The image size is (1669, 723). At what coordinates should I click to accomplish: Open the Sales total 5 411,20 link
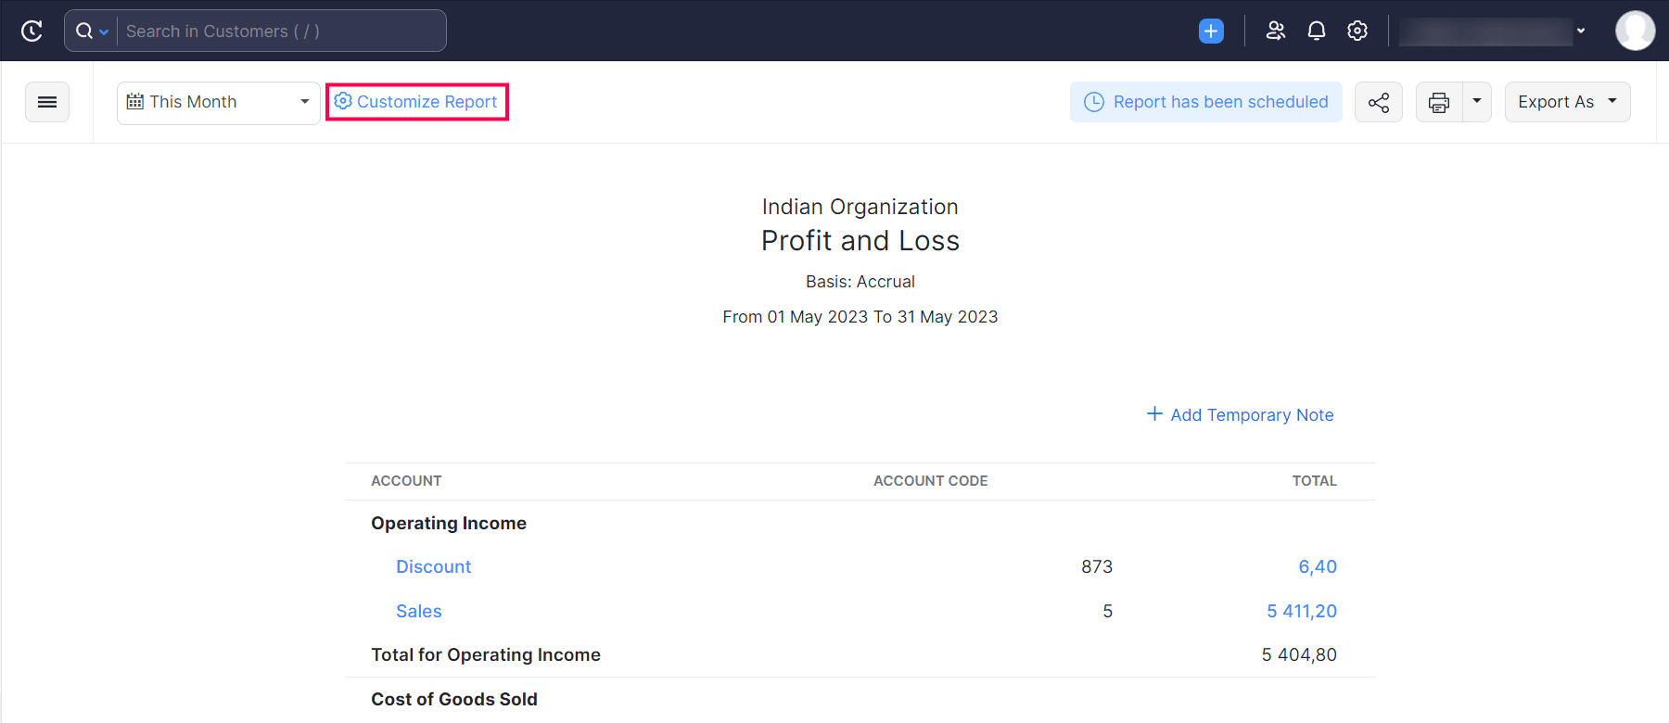click(x=1302, y=611)
